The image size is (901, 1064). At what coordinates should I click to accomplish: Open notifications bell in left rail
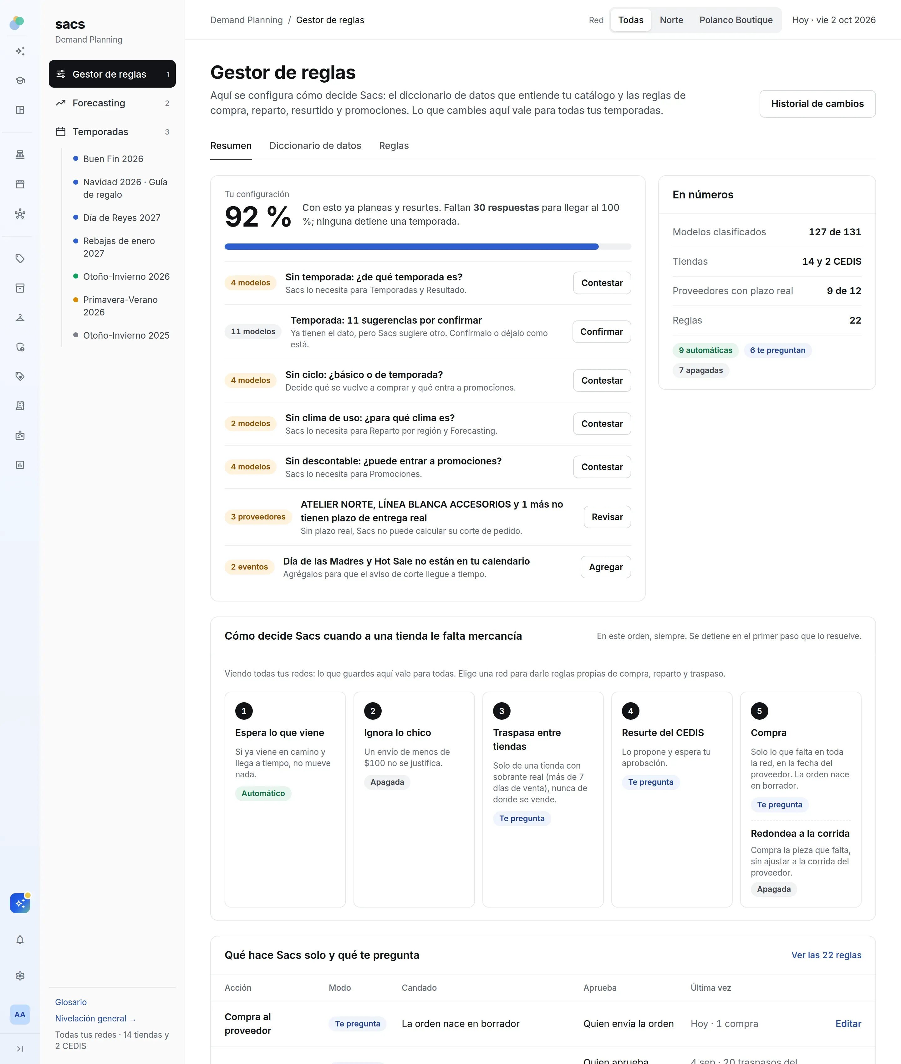pos(20,940)
